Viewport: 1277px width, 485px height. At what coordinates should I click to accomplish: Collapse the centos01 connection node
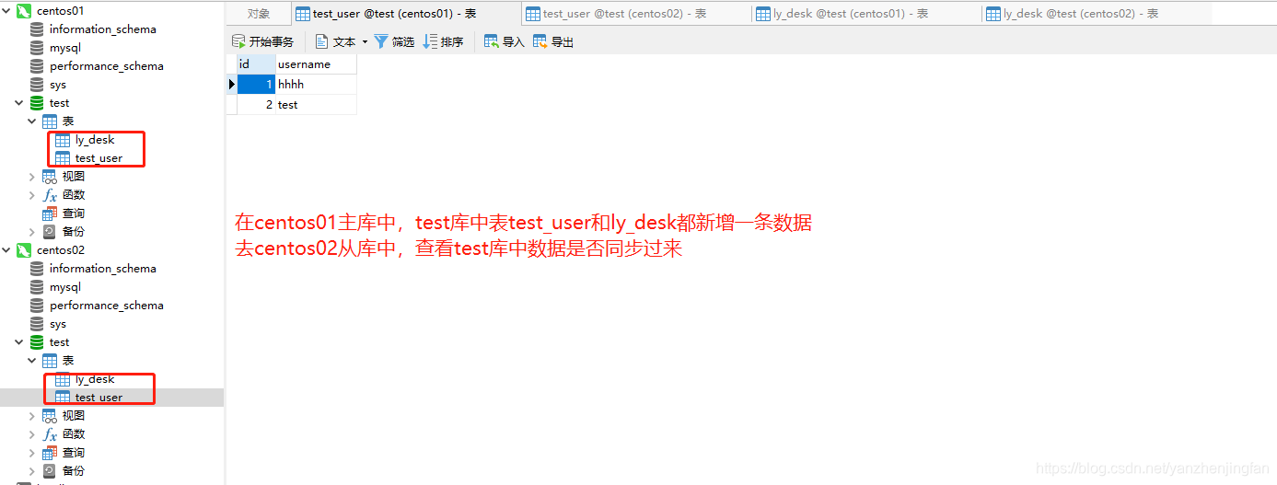click(x=6, y=11)
